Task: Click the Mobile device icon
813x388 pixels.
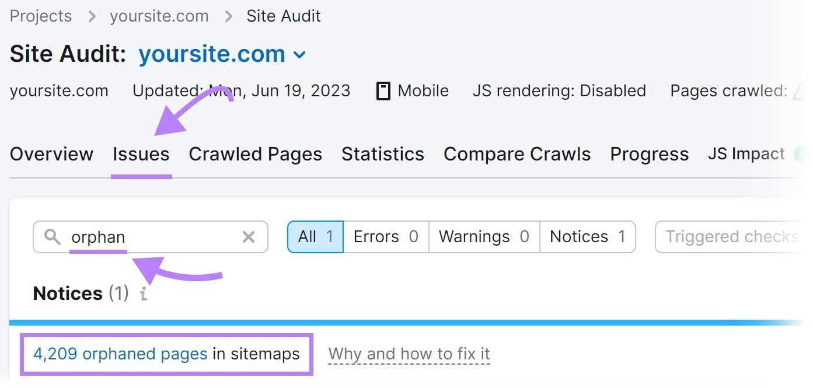Action: tap(383, 90)
